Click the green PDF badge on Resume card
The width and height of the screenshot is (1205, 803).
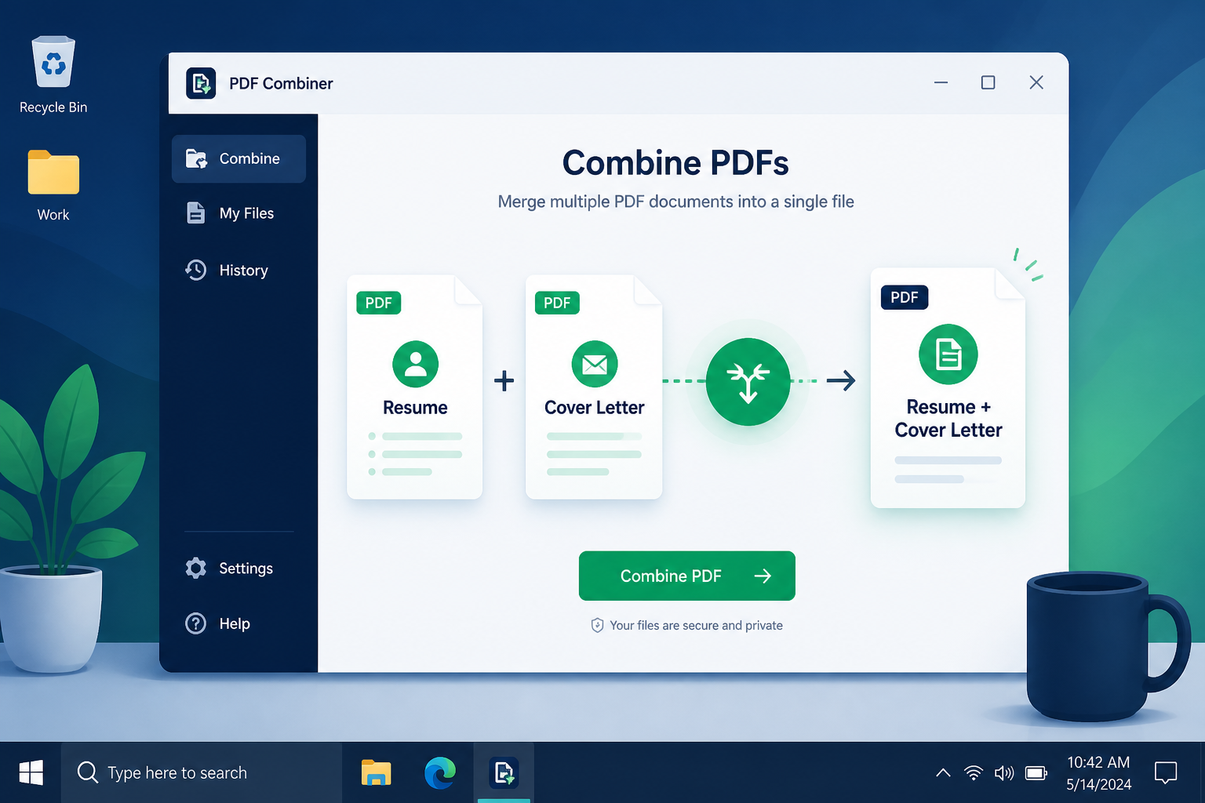[x=378, y=303]
